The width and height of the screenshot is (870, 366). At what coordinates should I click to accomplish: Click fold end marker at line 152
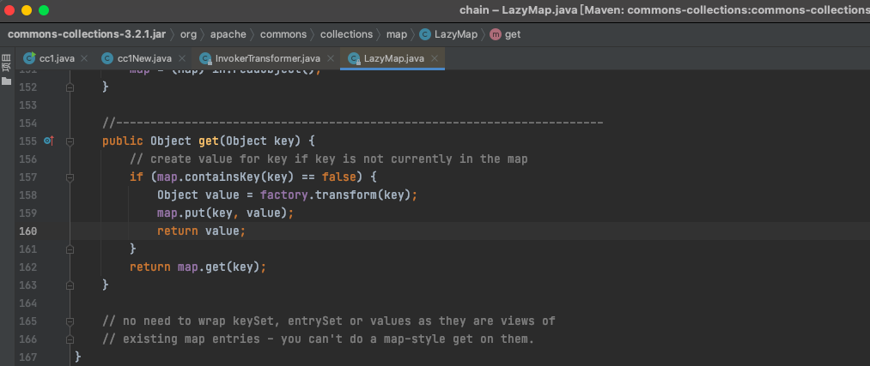[x=70, y=87]
